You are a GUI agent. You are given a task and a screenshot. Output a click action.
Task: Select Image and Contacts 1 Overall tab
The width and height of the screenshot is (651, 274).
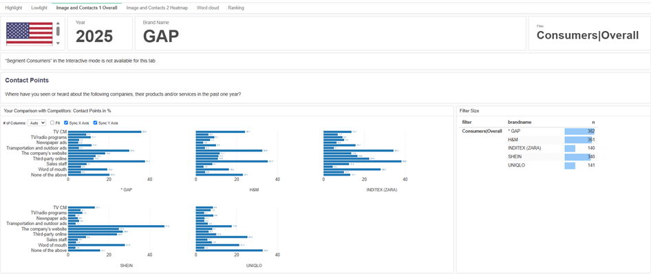pos(87,8)
